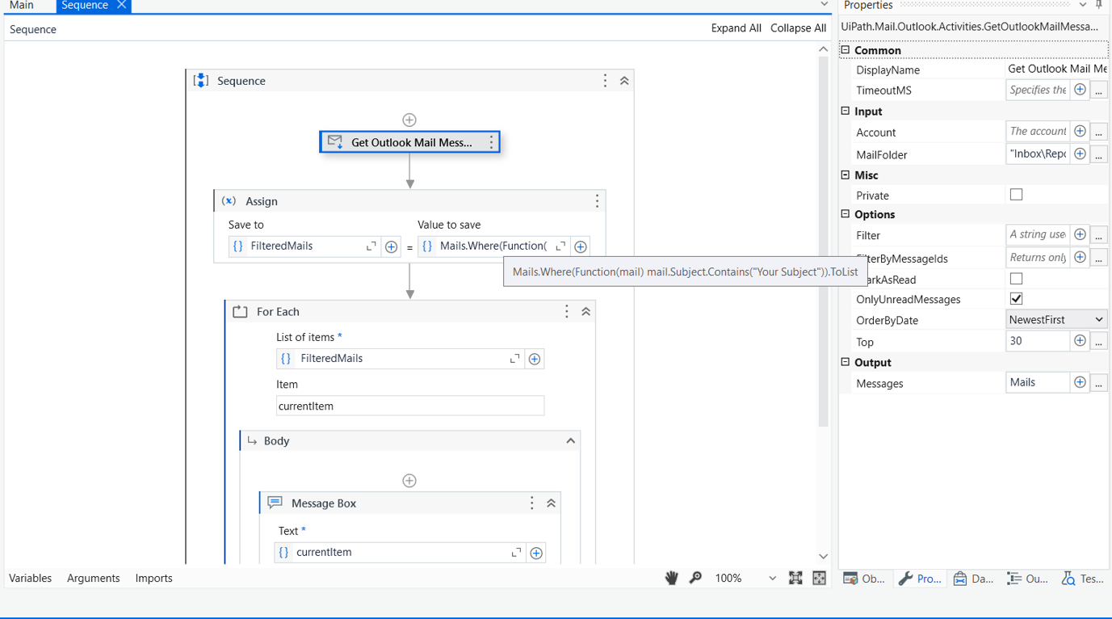
Task: Click Expand All
Action: tap(736, 27)
